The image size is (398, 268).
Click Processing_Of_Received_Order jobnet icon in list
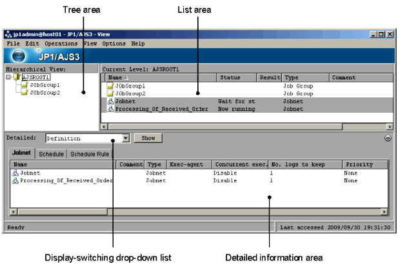click(110, 109)
